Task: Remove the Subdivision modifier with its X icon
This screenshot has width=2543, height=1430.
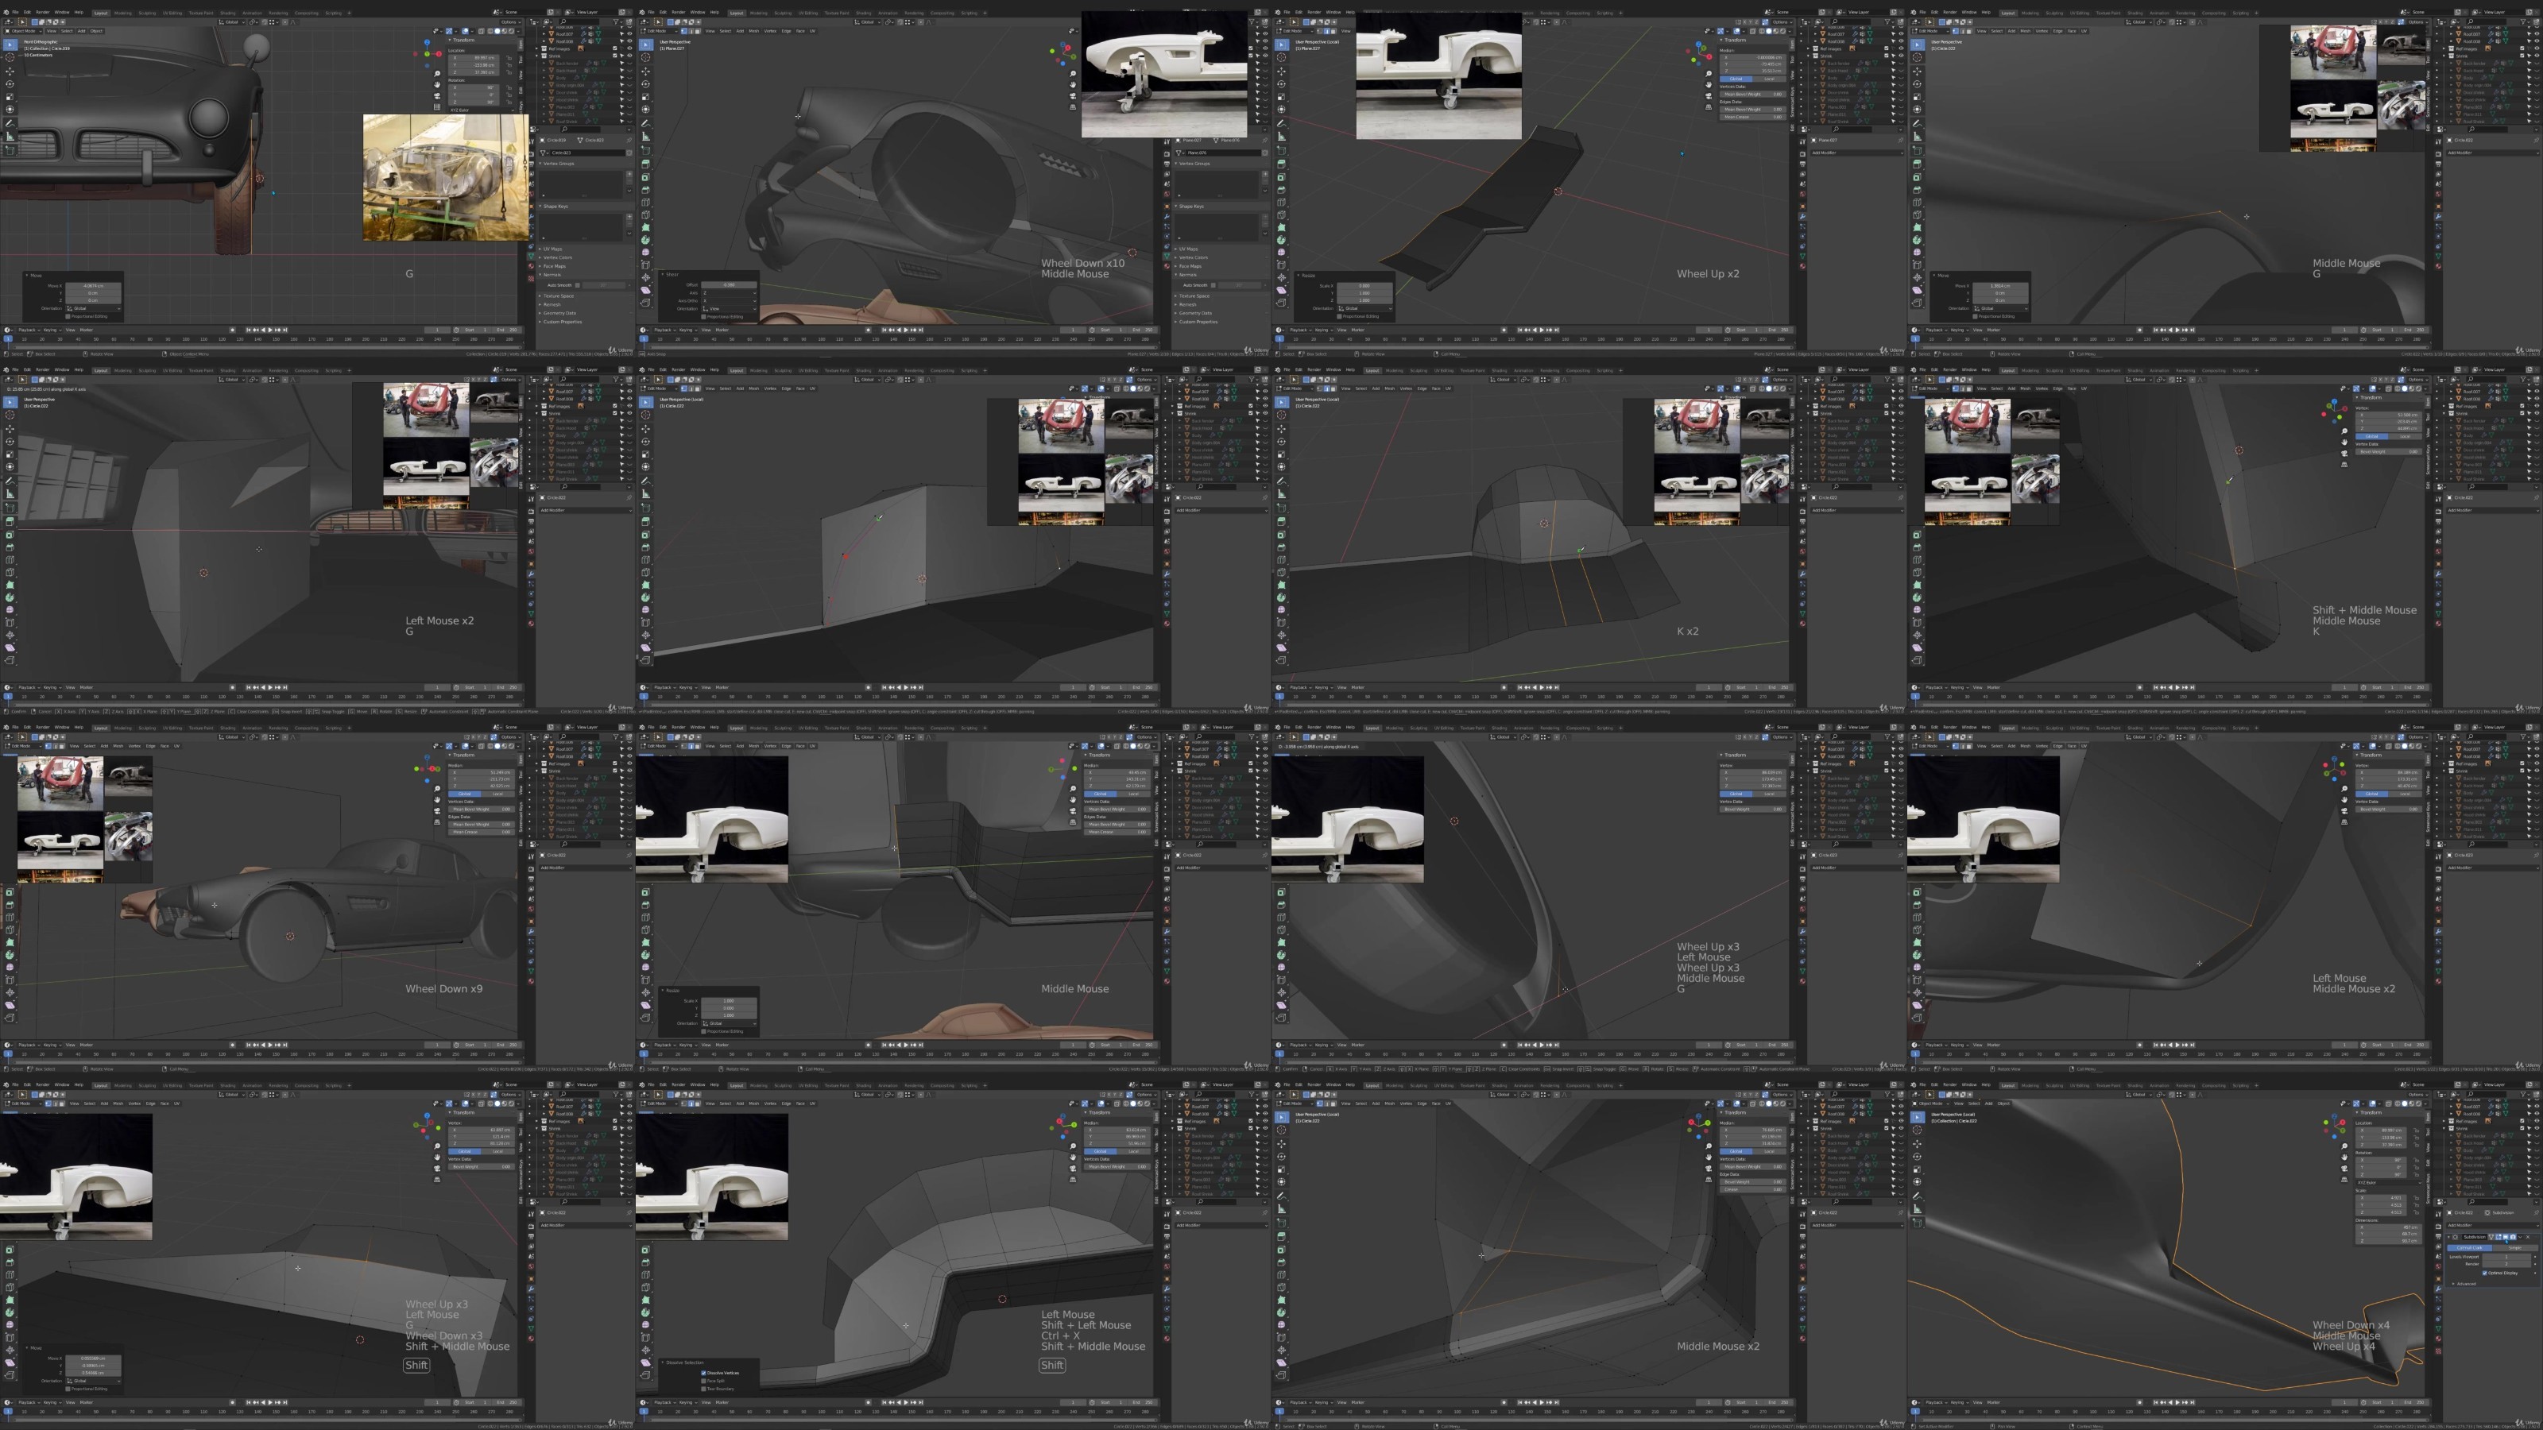Action: [2528, 1238]
